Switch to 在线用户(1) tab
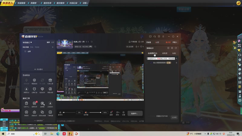 click(152, 53)
